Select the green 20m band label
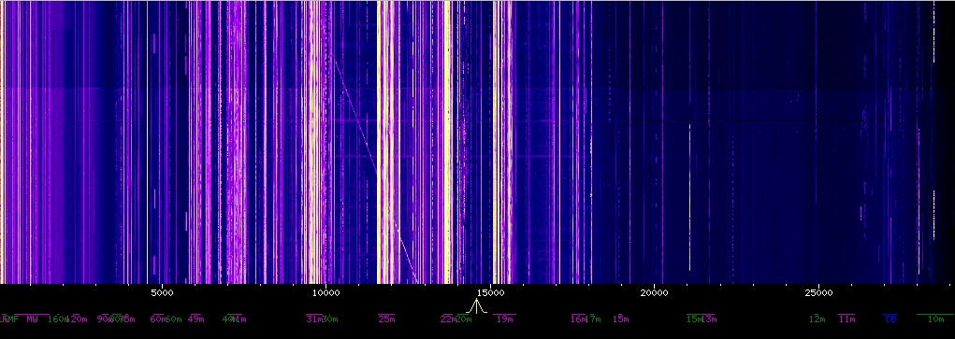Viewport: 955px width, 339px height. point(464,318)
